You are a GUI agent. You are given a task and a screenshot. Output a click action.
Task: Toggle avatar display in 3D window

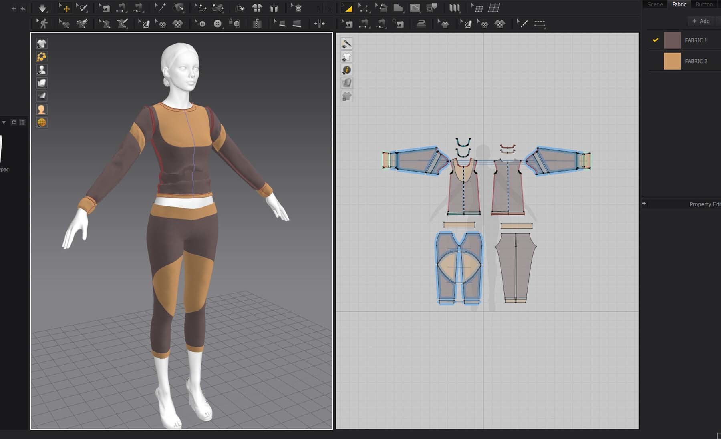[x=42, y=70]
